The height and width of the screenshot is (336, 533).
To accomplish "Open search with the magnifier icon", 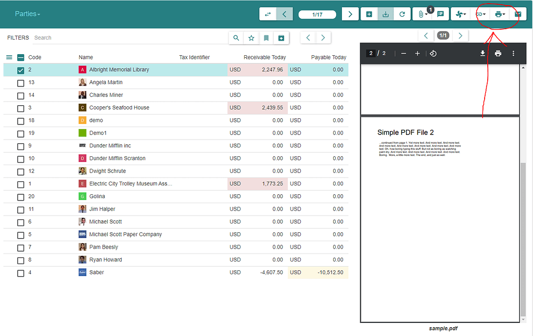I will (x=236, y=38).
